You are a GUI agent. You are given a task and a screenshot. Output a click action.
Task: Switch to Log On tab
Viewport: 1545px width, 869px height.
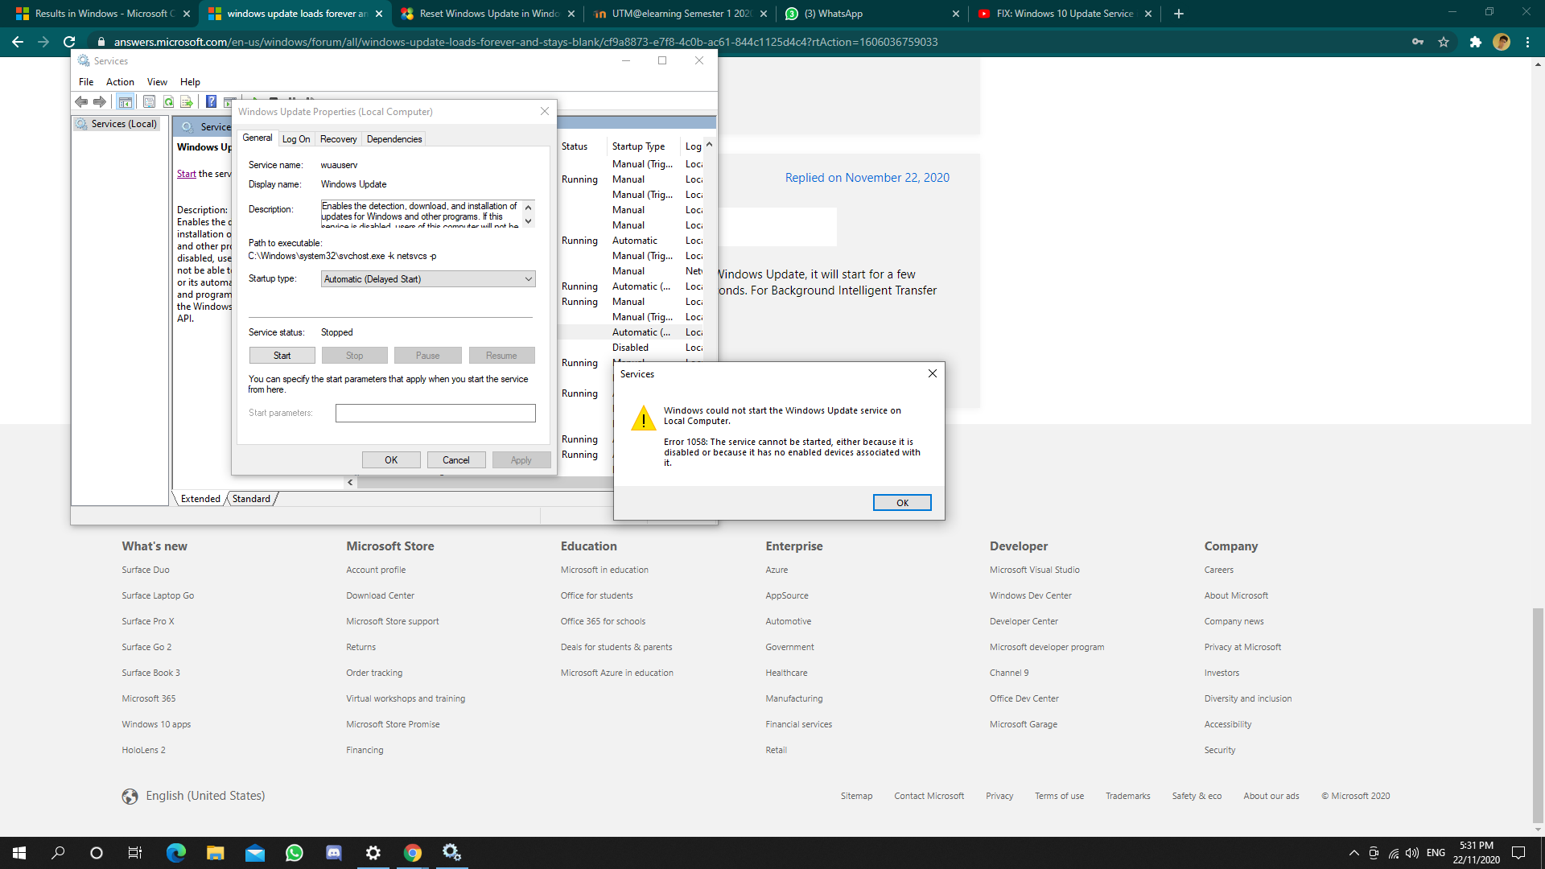[296, 139]
